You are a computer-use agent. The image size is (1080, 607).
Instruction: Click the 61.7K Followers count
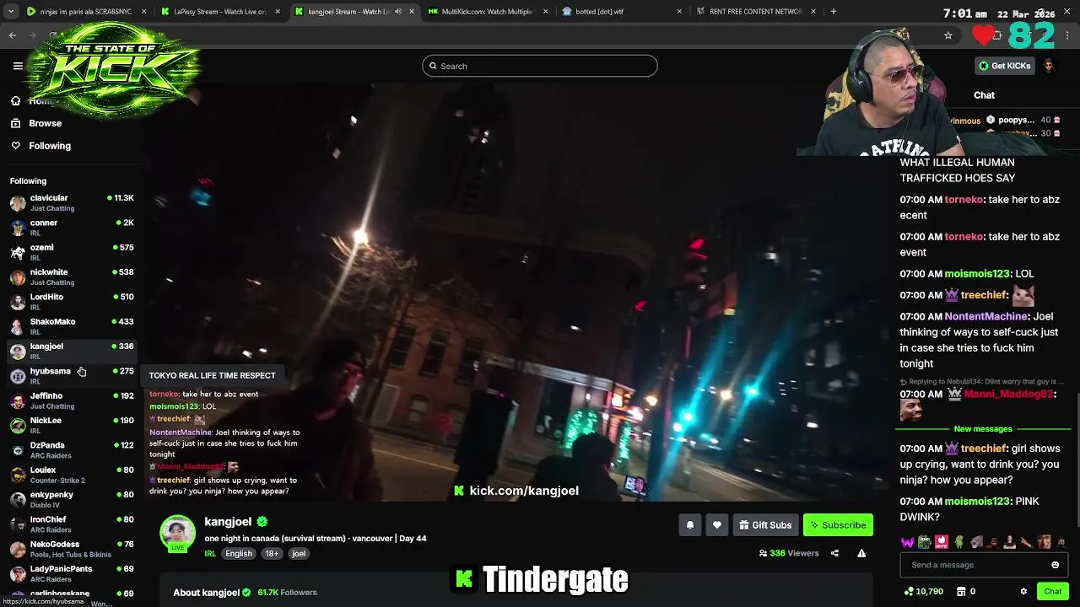pos(287,593)
